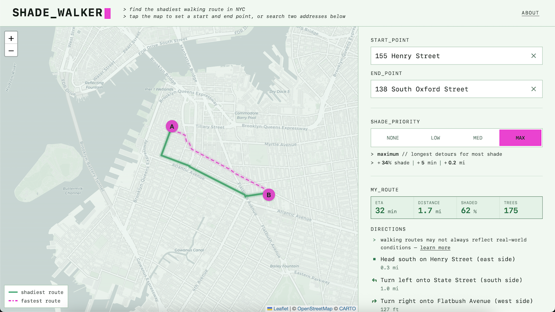Zoom in on the map
Image resolution: width=555 pixels, height=312 pixels.
11,38
